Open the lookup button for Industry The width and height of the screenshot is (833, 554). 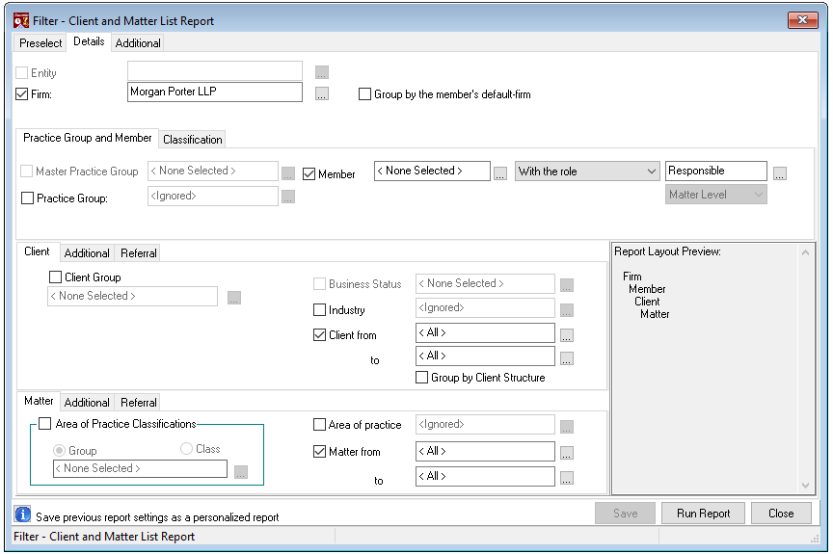tap(566, 310)
